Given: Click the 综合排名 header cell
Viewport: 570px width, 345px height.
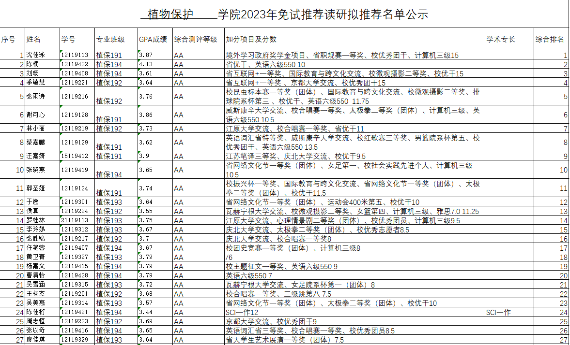Looking at the screenshot, I should [x=550, y=39].
